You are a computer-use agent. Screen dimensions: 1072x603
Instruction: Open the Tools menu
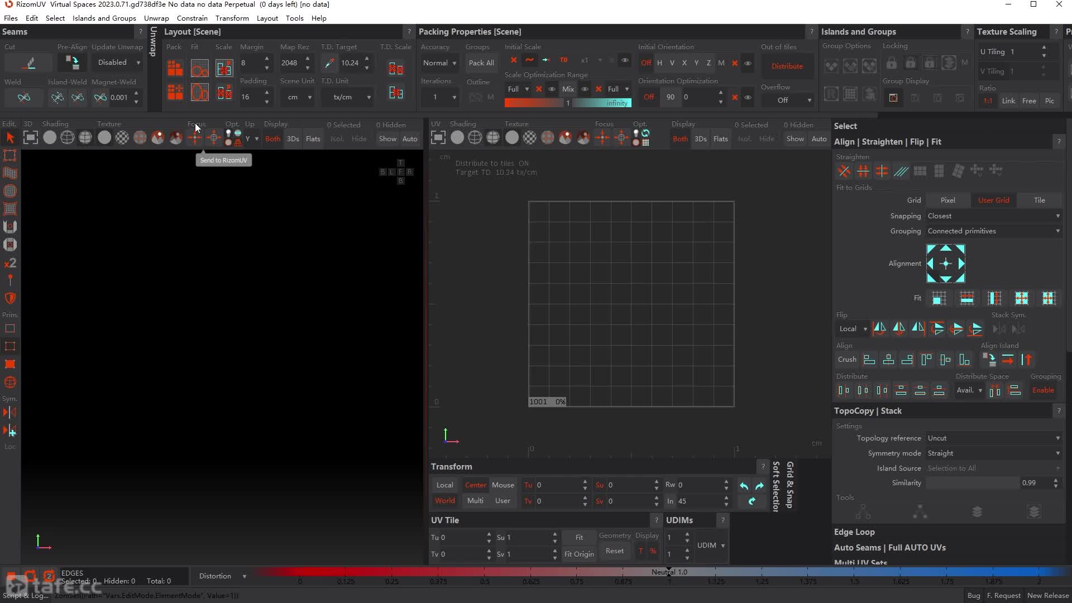295,18
